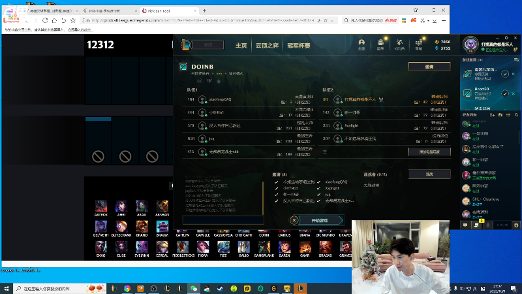Pick Aatrox champion thumbnail in Pick Ban Tool
522x294 pixels.
tap(101, 208)
